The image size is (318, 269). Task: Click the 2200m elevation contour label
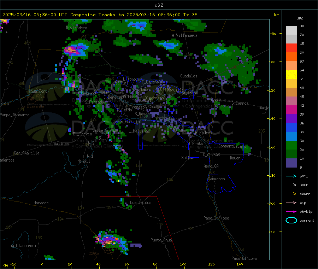coord(94,253)
